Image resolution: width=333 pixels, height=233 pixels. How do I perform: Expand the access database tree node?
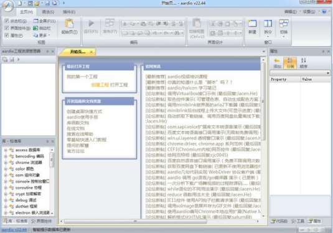[6, 150]
